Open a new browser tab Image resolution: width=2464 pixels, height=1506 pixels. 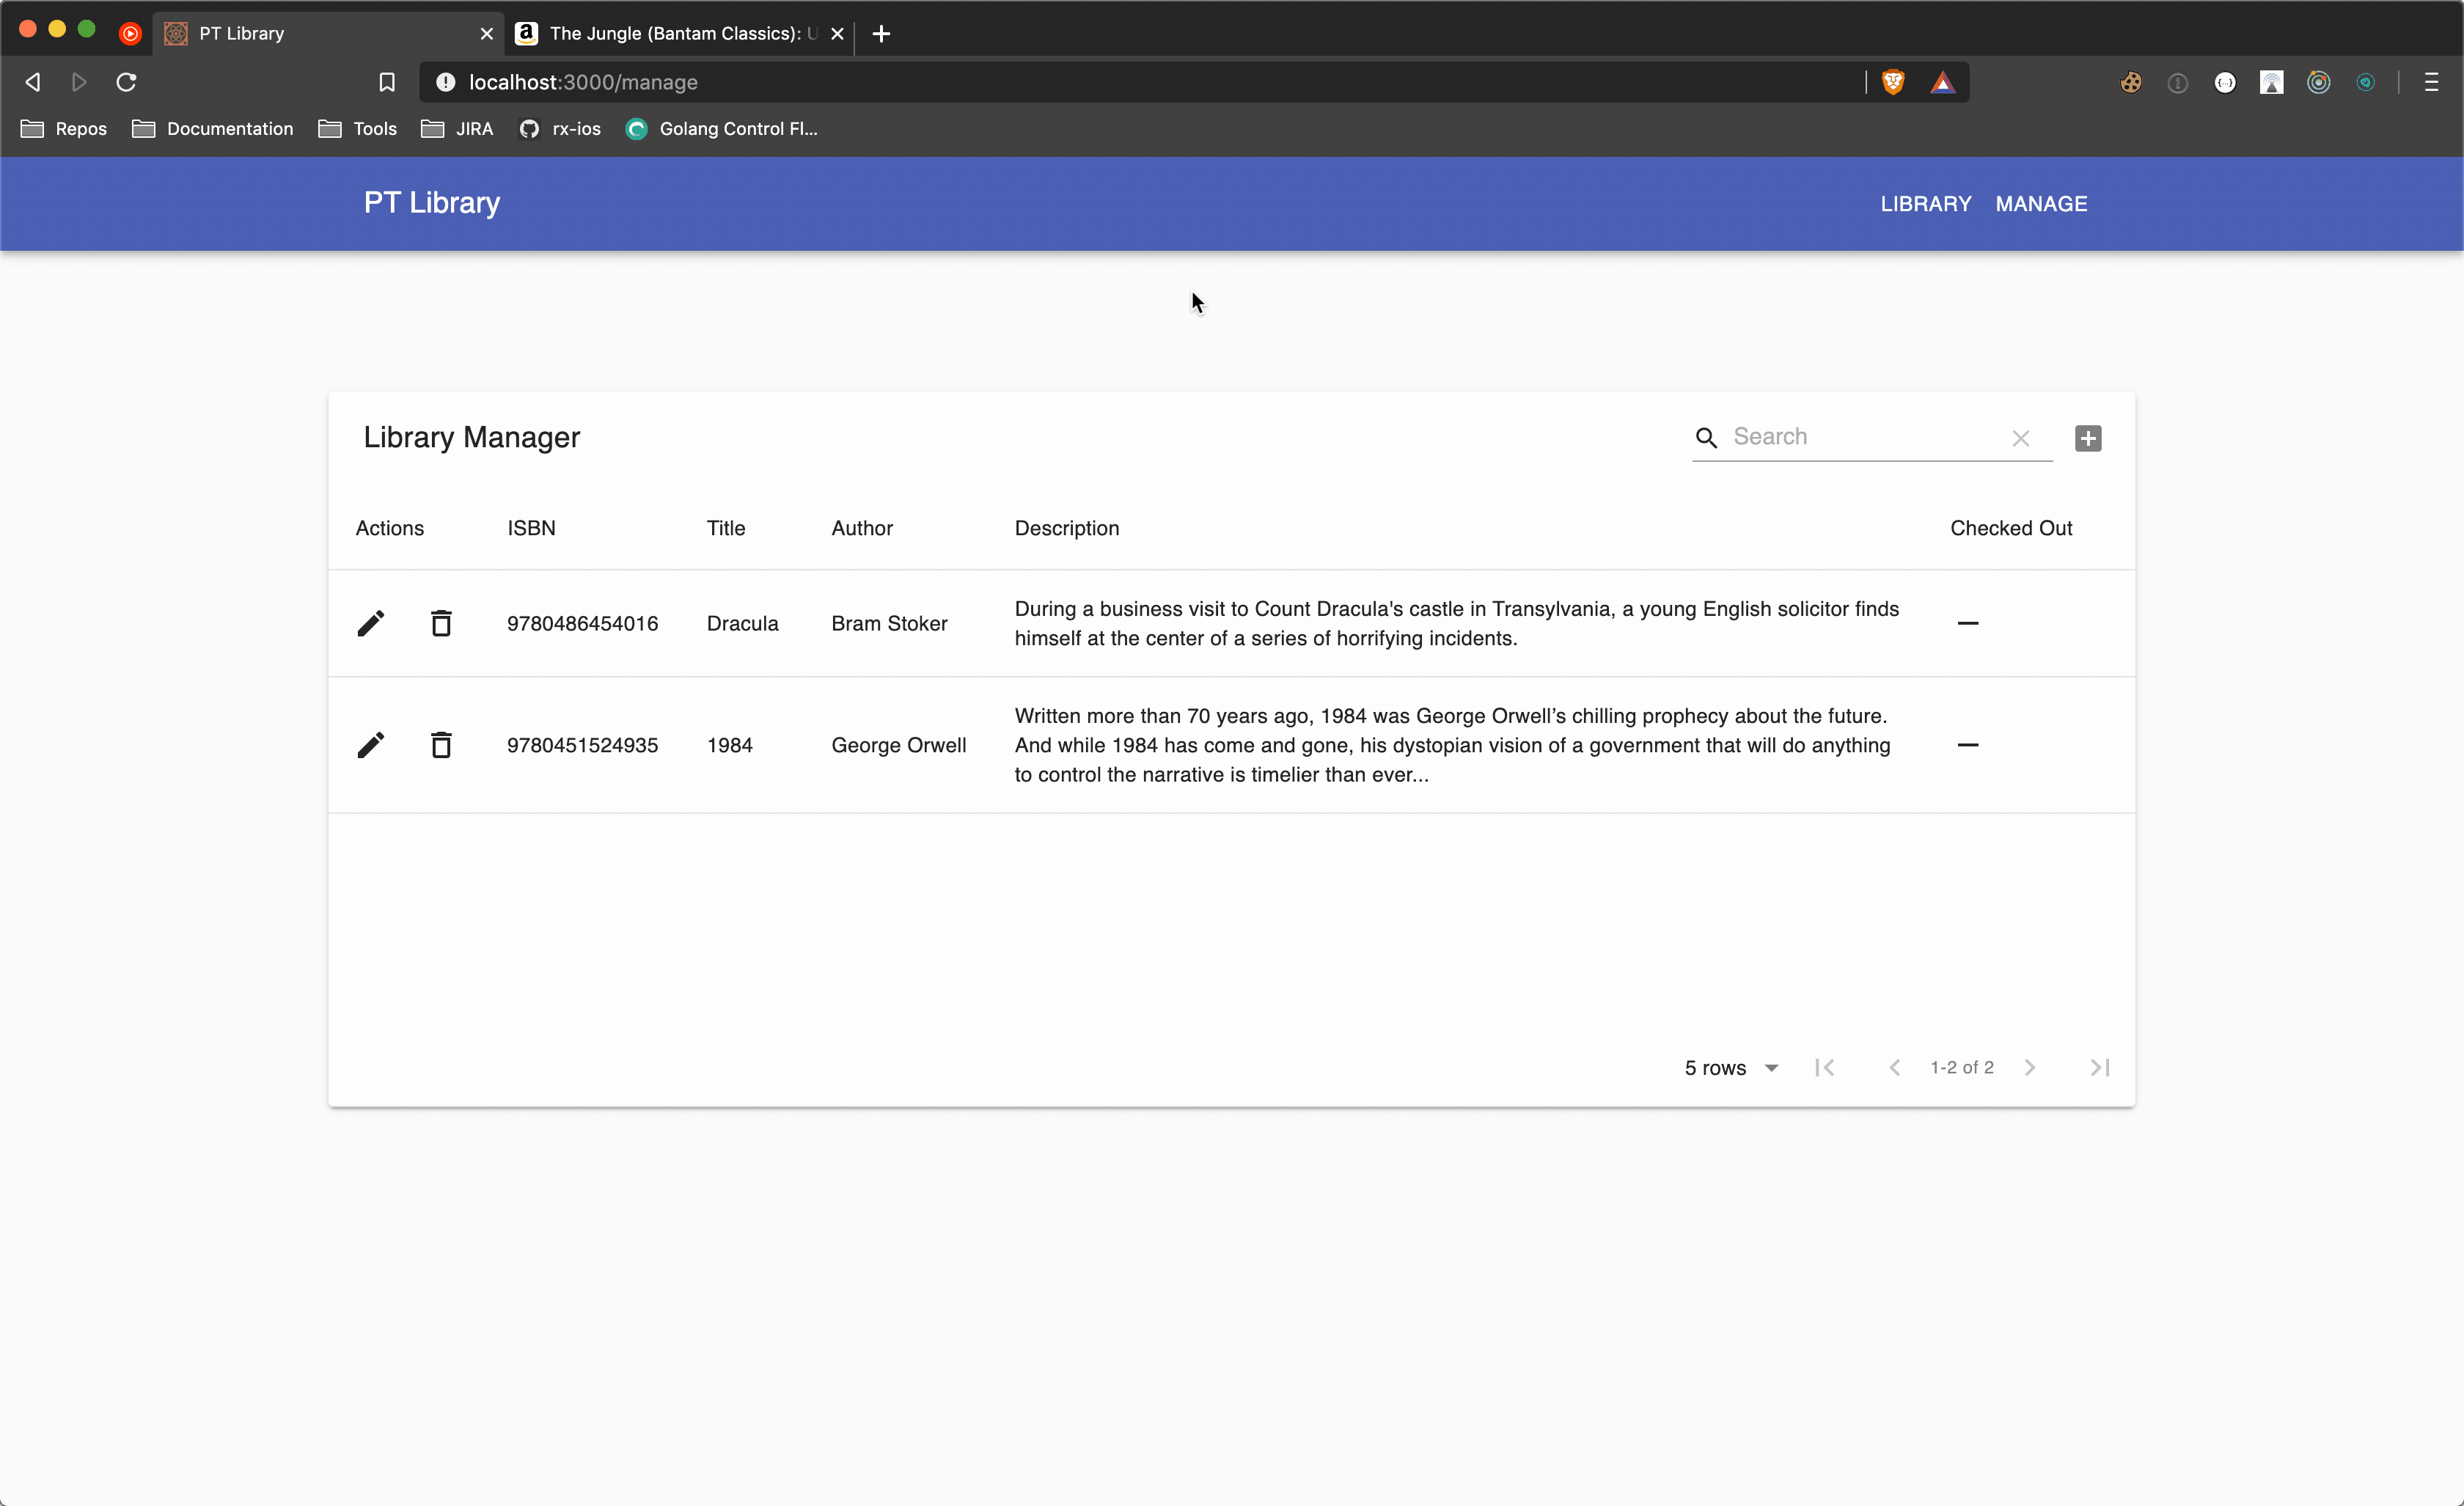(x=881, y=33)
